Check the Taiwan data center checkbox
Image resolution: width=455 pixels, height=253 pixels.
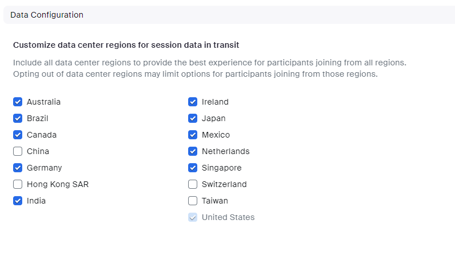[193, 201]
